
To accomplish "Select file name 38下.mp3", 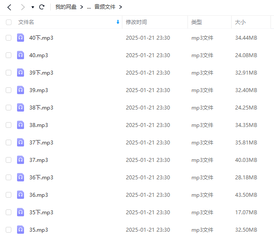I will tap(41, 108).
